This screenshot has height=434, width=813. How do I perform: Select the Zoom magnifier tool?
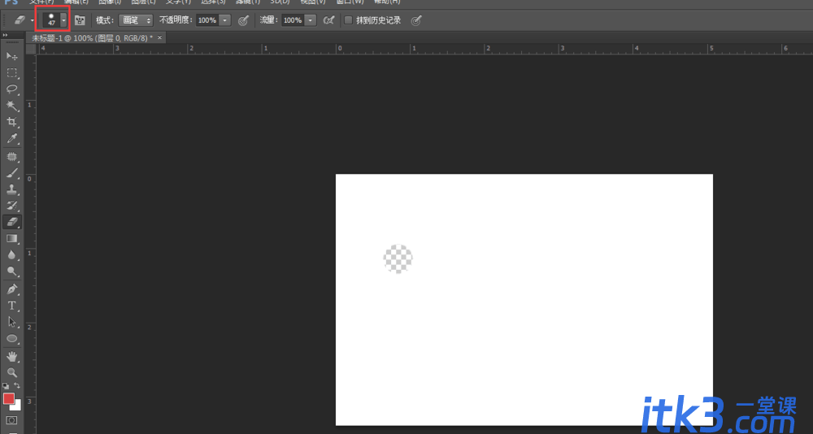tap(12, 372)
